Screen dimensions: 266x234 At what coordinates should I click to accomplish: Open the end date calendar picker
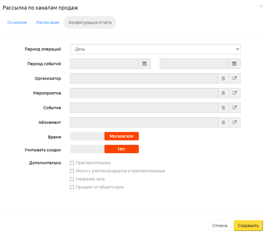(x=234, y=64)
